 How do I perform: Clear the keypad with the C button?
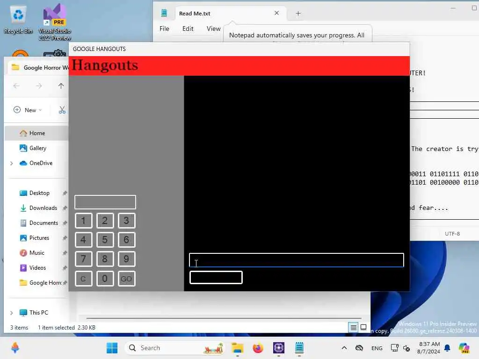pos(83,279)
